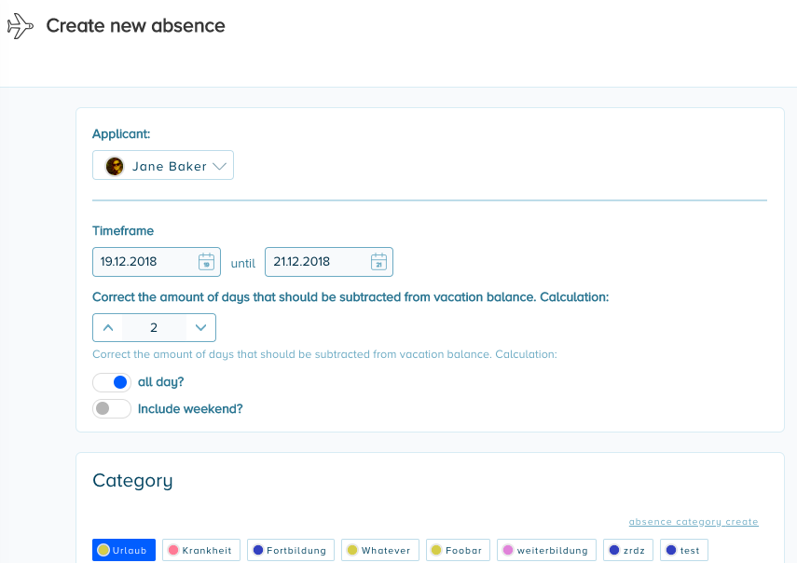The height and width of the screenshot is (563, 797).
Task: Select the Krankheit category
Action: pos(201,550)
